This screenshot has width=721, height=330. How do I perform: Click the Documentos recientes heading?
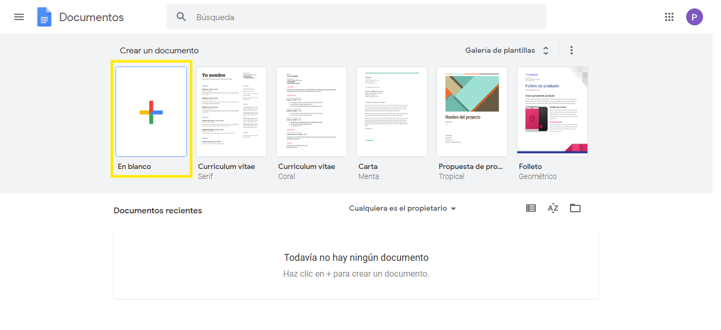[x=158, y=210]
